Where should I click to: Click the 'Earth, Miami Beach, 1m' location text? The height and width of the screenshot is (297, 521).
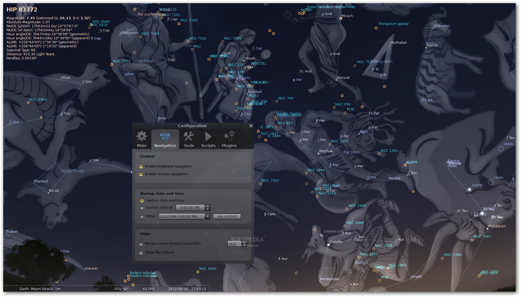tap(40, 289)
